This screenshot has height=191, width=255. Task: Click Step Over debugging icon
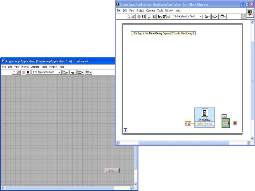click(164, 17)
